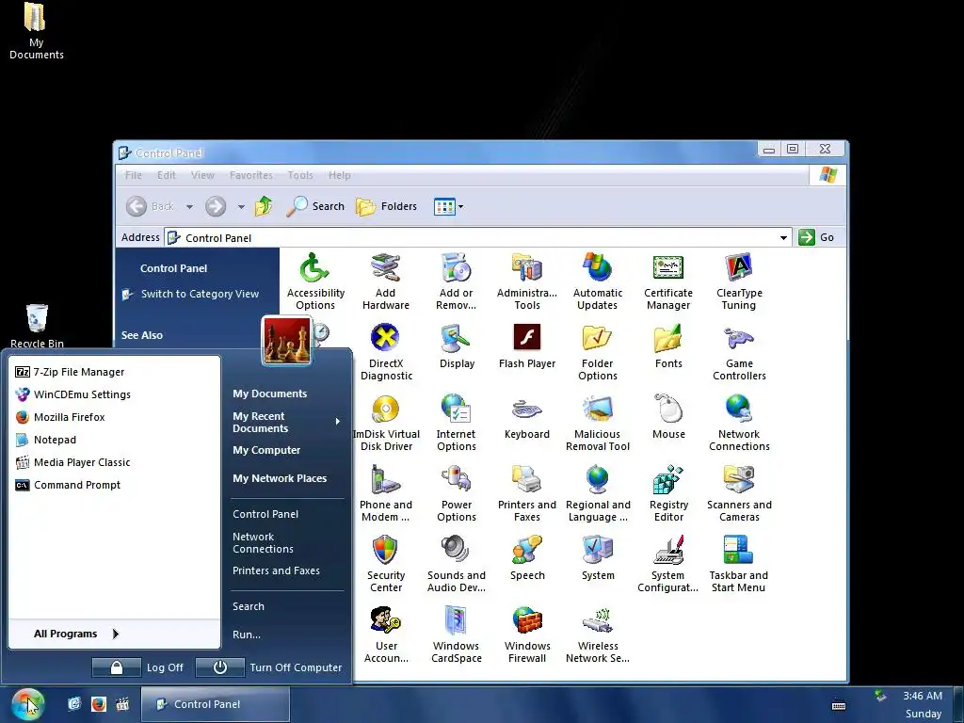
Task: Open Folder Options applet
Action: coord(598,352)
